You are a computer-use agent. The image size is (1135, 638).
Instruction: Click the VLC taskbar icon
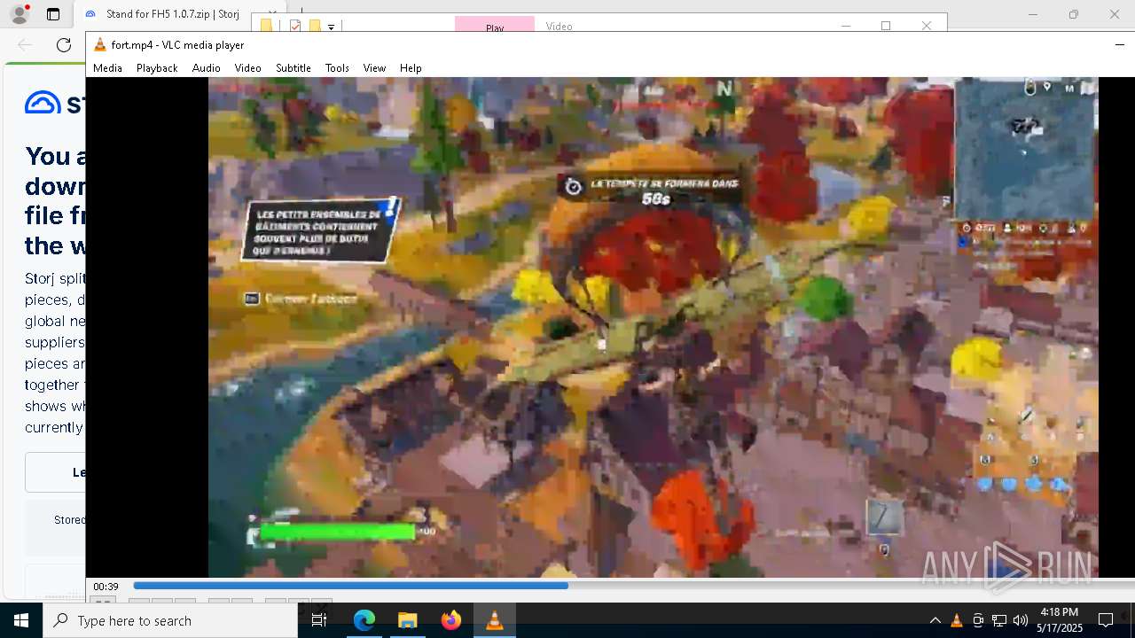[495, 620]
